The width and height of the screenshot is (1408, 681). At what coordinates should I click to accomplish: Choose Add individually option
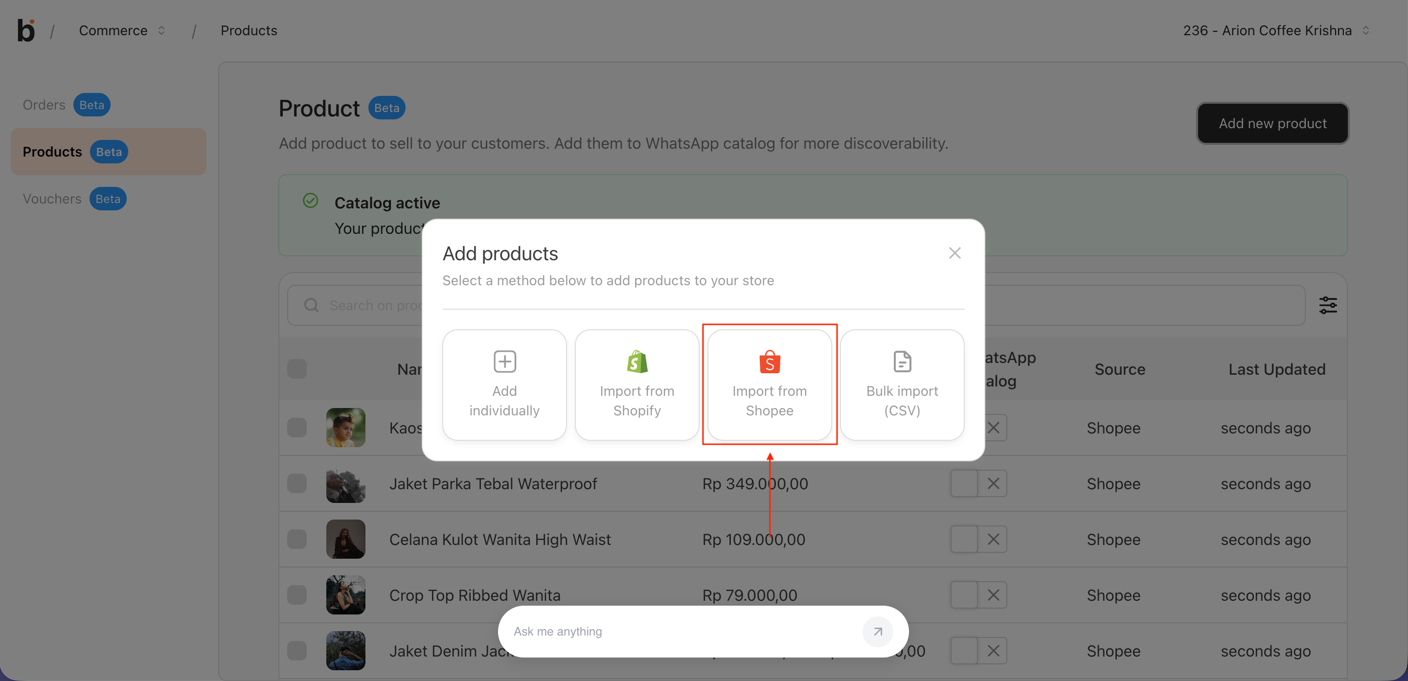pyautogui.click(x=504, y=385)
